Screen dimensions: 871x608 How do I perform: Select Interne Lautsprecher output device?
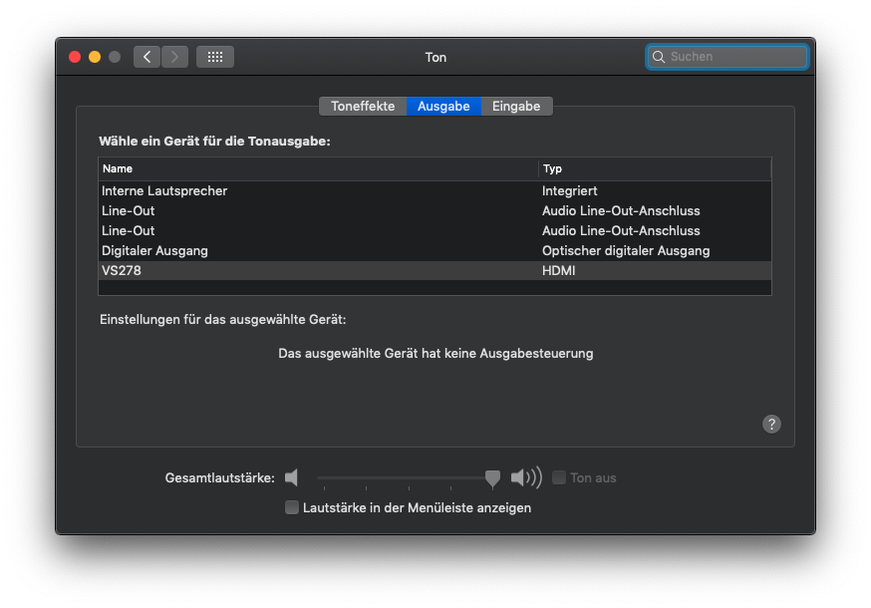click(164, 190)
